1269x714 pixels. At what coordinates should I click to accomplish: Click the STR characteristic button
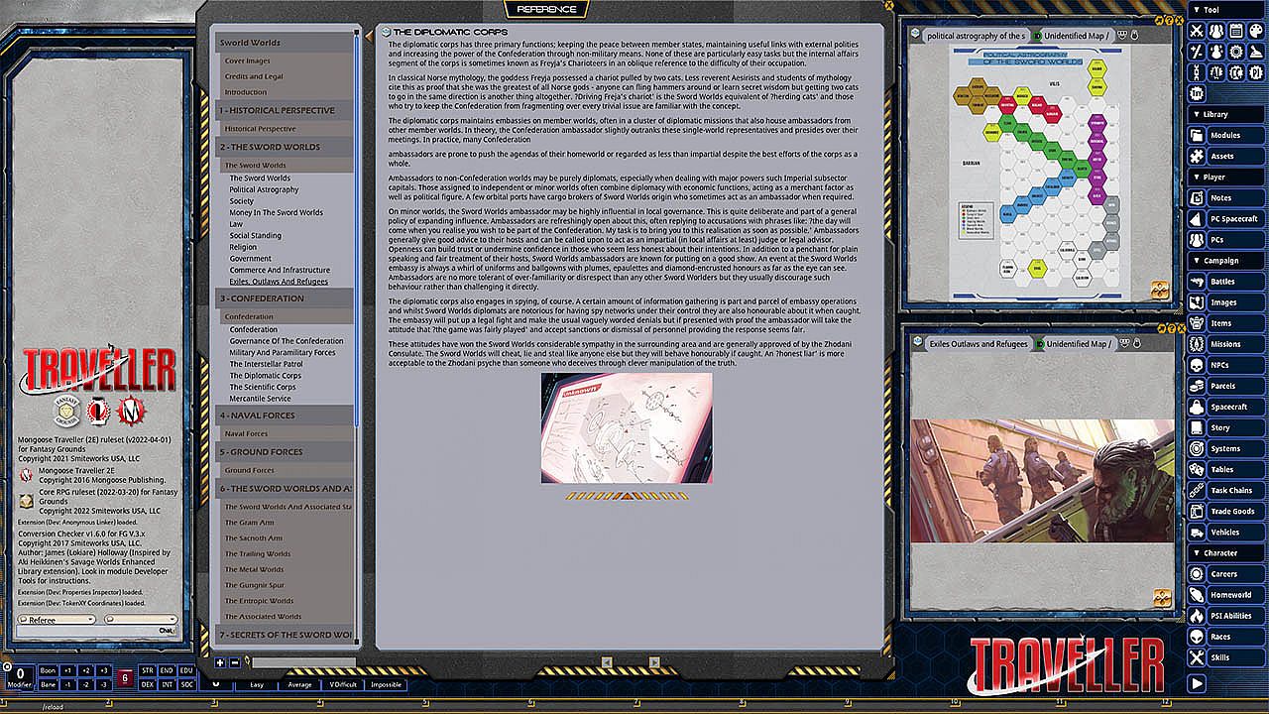pos(148,671)
